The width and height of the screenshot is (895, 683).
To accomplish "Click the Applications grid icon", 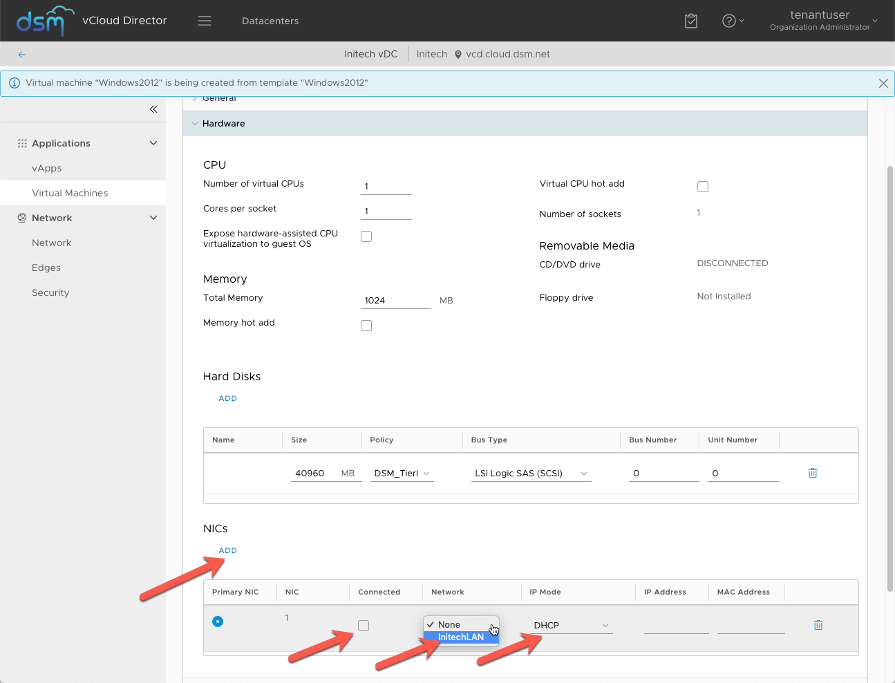I will pos(22,143).
